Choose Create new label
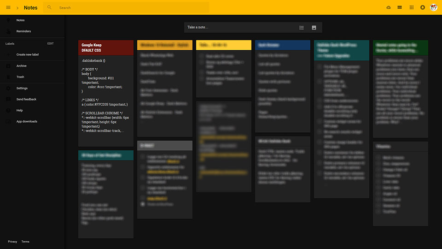 (27, 54)
